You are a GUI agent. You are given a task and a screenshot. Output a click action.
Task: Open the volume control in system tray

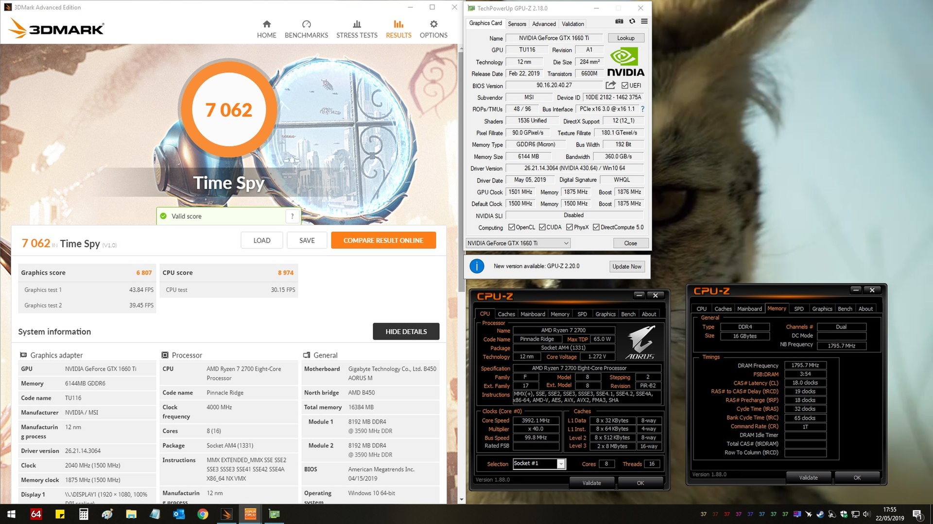[x=866, y=514]
